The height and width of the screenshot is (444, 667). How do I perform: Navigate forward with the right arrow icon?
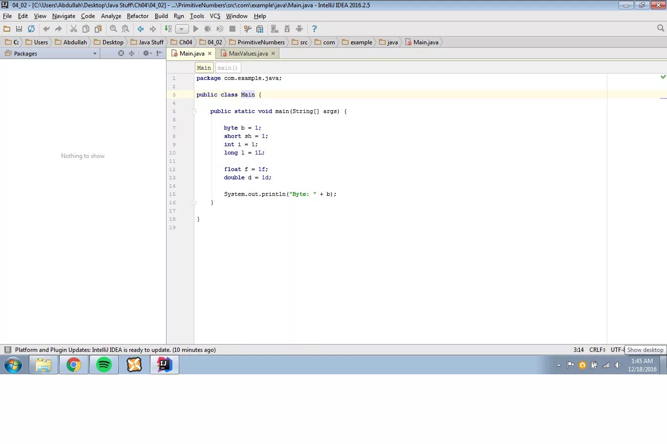[x=153, y=29]
